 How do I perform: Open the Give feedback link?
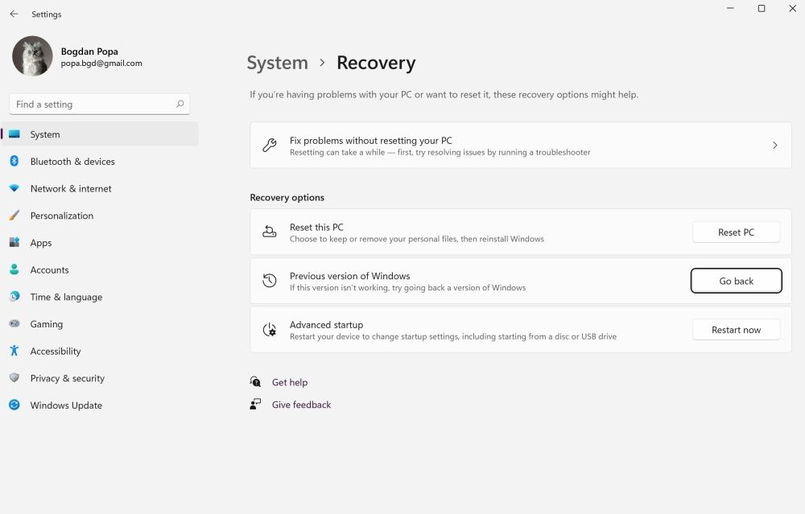301,405
